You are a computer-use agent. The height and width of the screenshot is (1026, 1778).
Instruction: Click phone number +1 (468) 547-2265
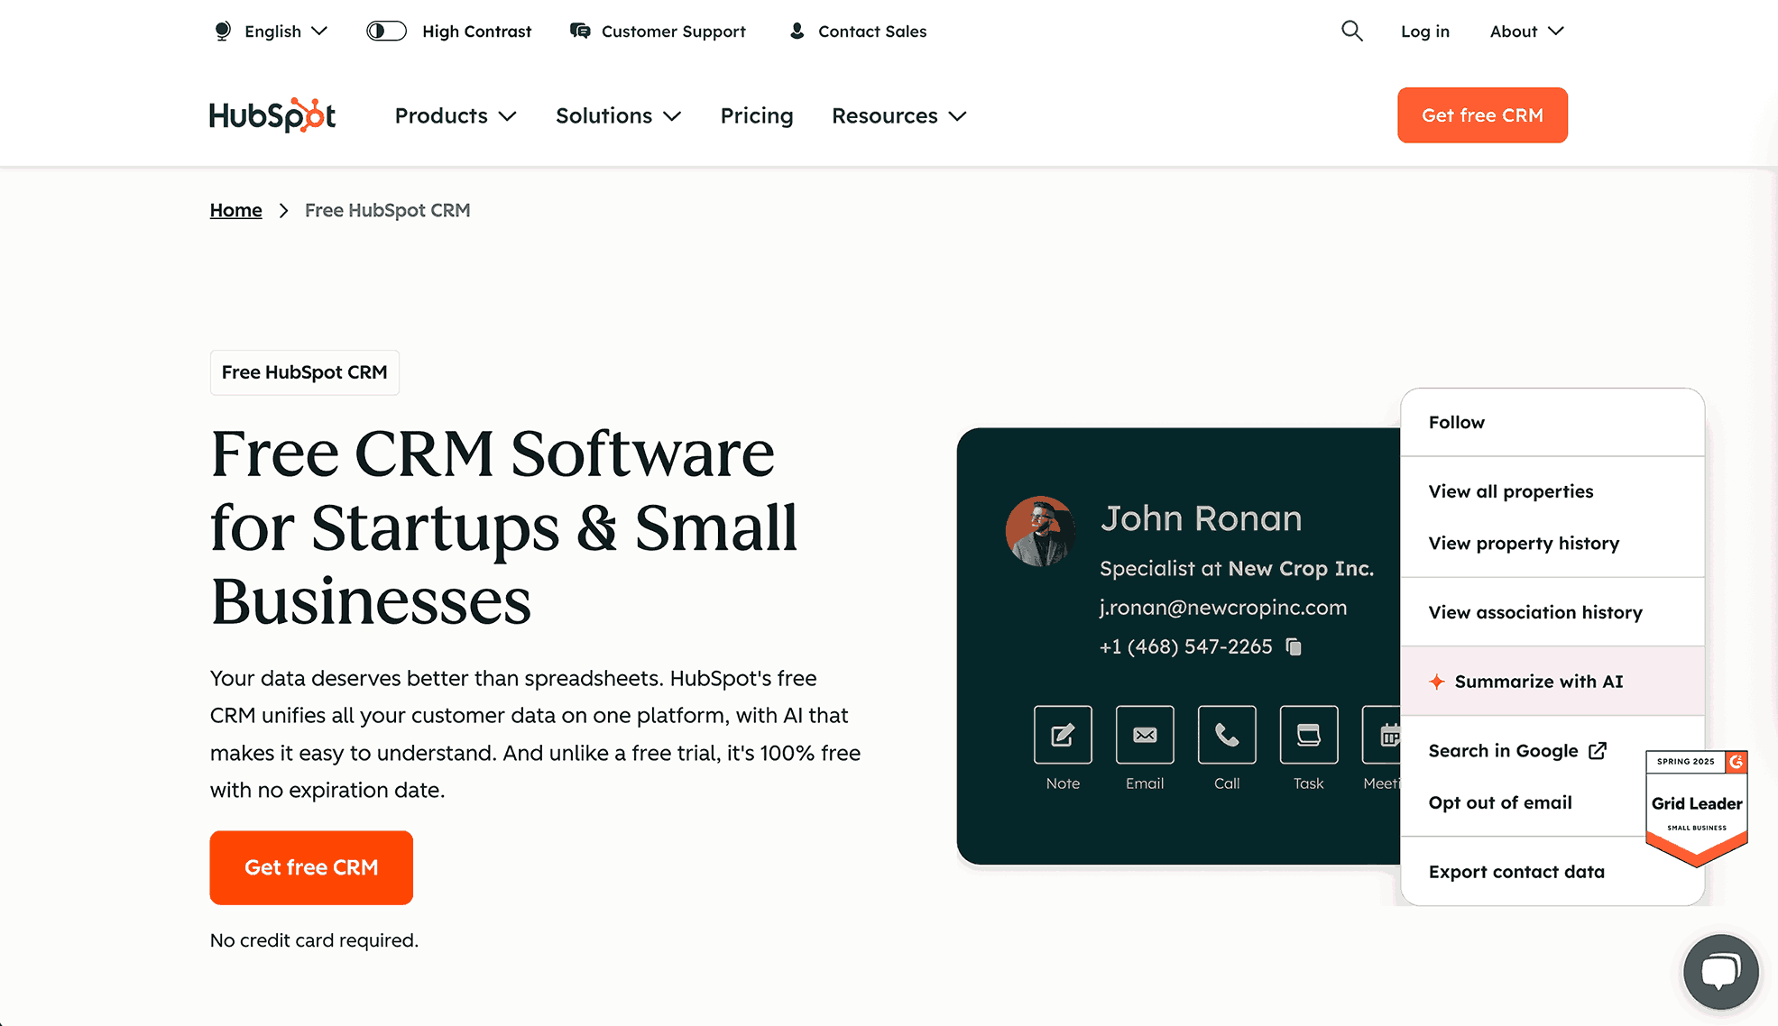1185,646
